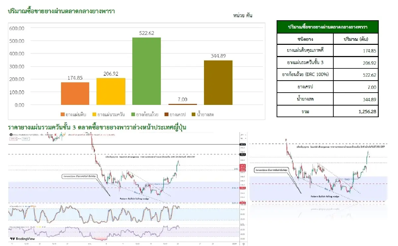398x246 pixels.
Task: Select the brown ยางเครป legend swatch
Action: point(167,115)
